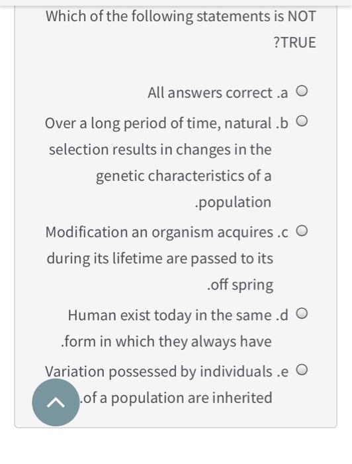Select option e radio button
The width and height of the screenshot is (352, 464).
302,370
